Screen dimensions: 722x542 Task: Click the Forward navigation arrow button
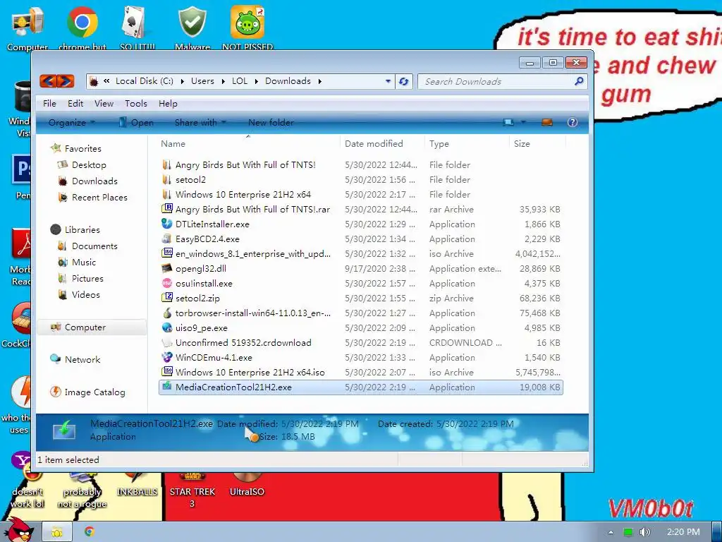coord(66,82)
